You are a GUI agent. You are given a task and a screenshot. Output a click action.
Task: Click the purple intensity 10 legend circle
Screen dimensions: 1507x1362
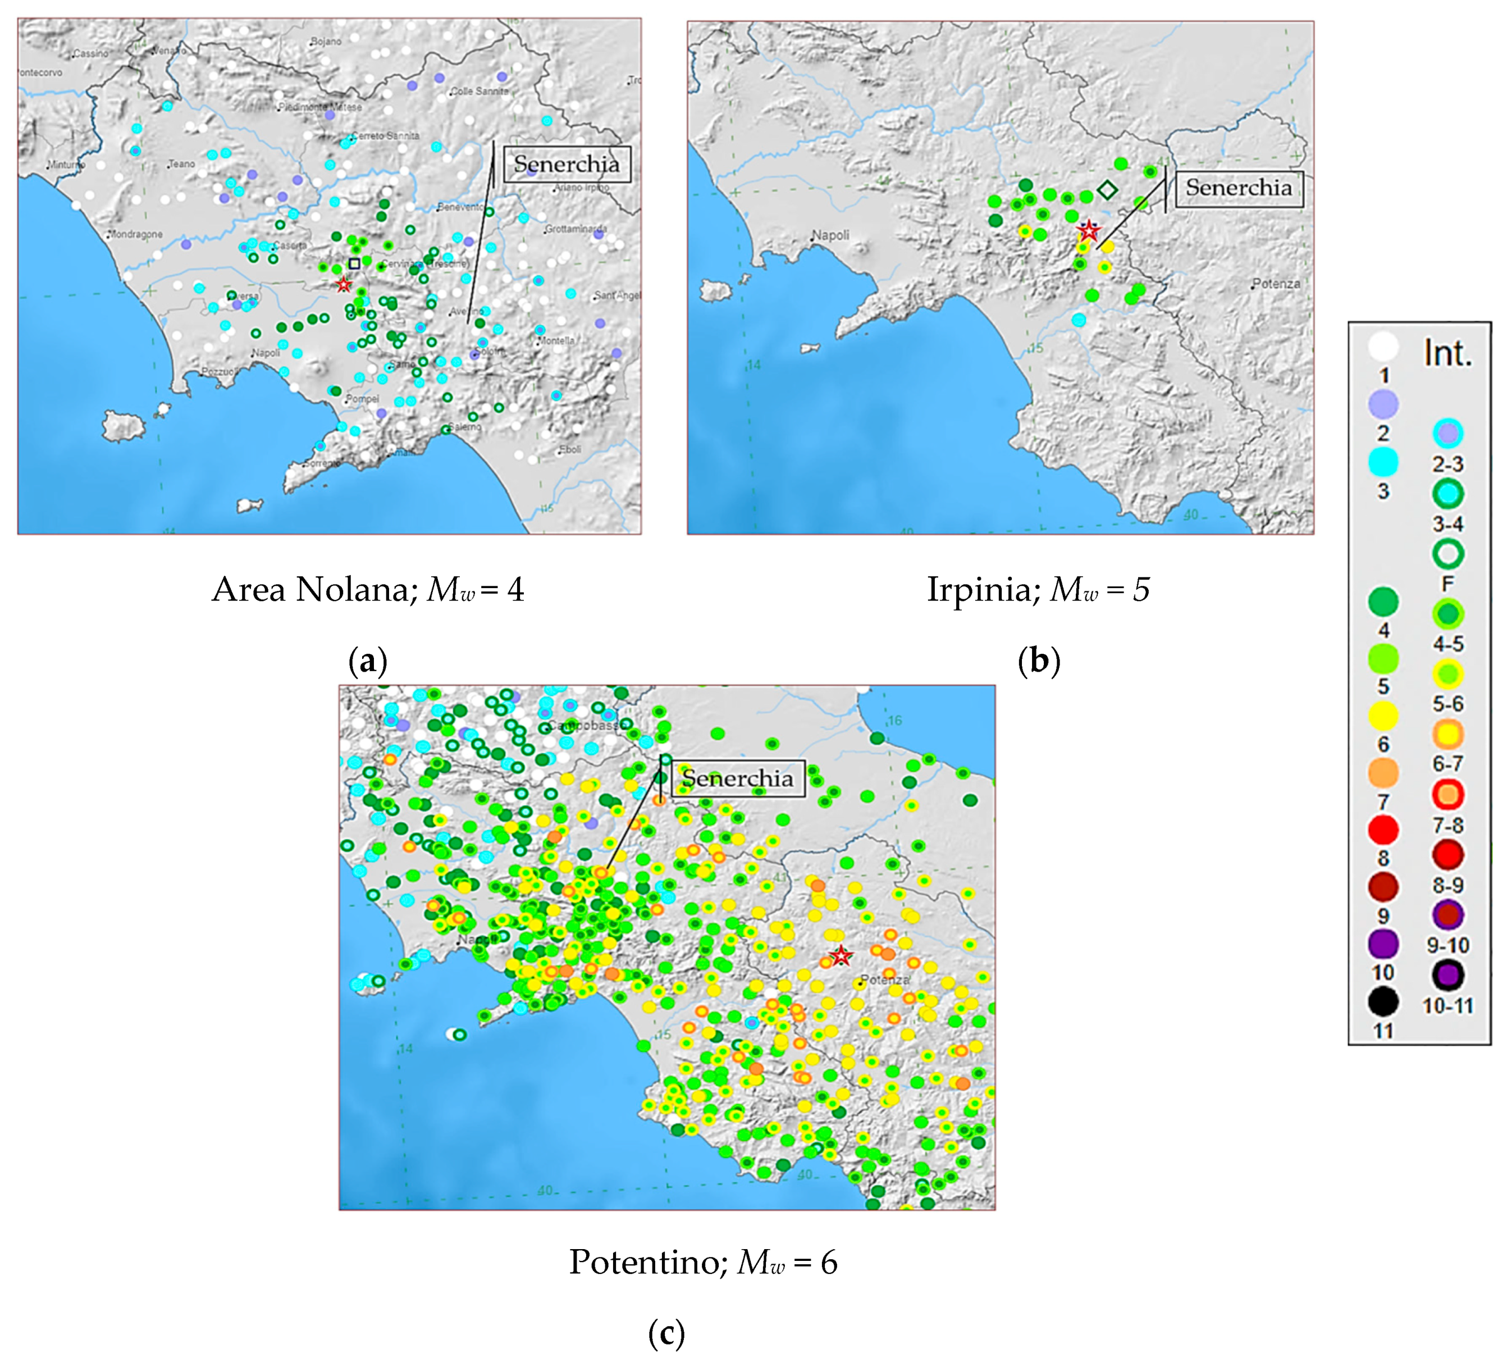[1383, 944]
